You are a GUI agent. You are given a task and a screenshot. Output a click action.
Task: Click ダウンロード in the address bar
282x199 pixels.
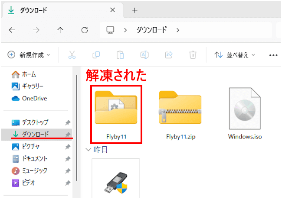click(151, 30)
